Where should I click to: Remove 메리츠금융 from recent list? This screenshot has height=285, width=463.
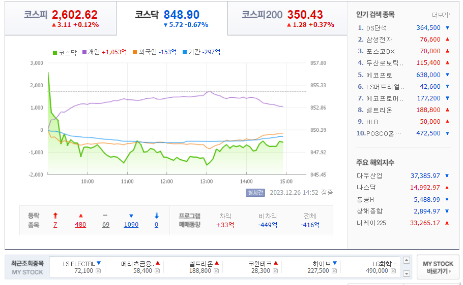(x=157, y=271)
